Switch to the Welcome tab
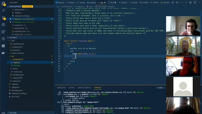This screenshot has width=202, height=114. (60, 3)
